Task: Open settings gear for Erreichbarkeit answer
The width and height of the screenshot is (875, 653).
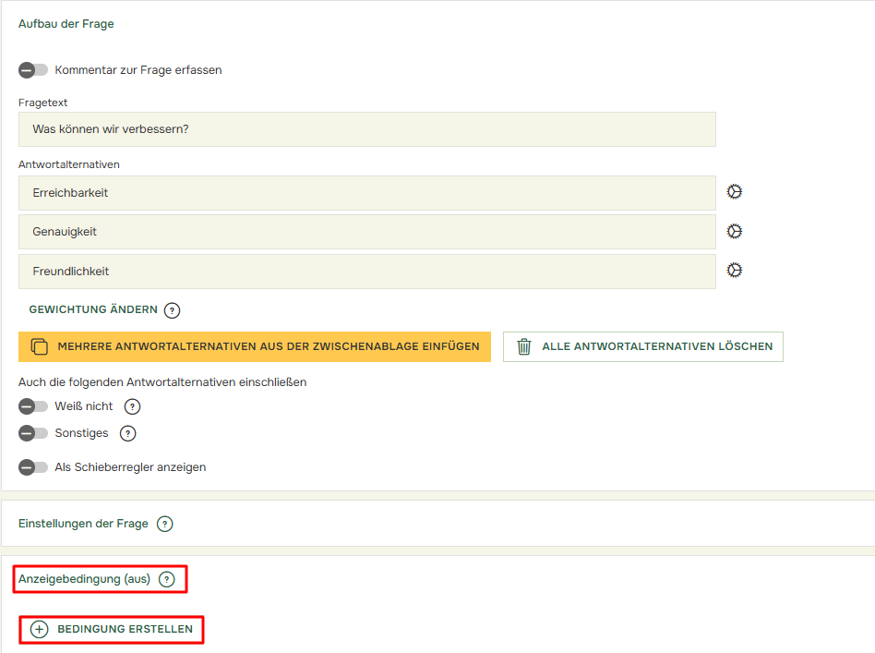Action: click(735, 192)
